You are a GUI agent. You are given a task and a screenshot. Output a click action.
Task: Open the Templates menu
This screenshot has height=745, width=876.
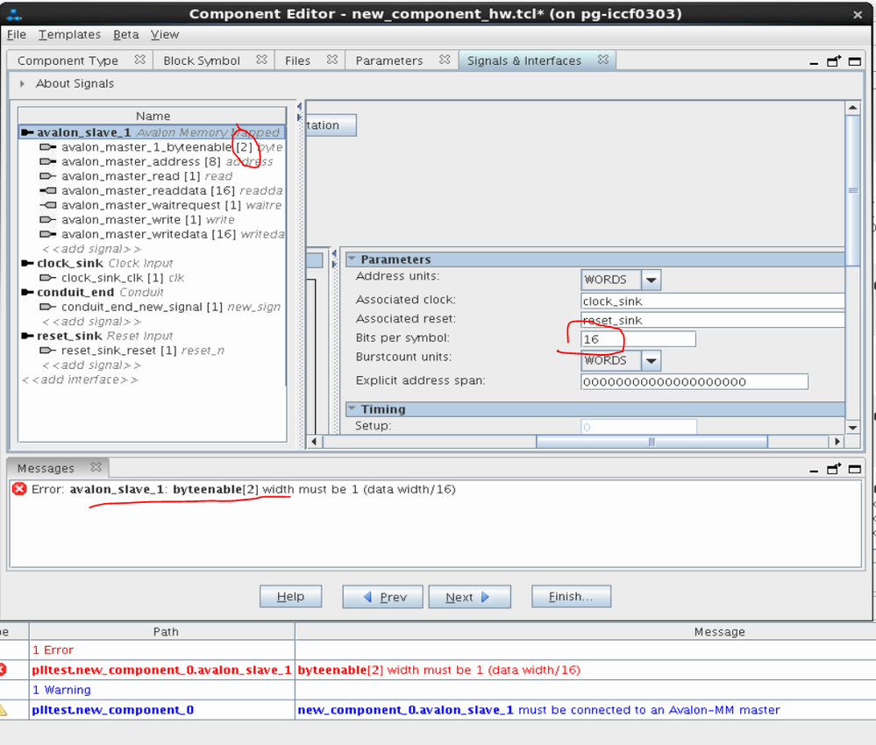69,34
